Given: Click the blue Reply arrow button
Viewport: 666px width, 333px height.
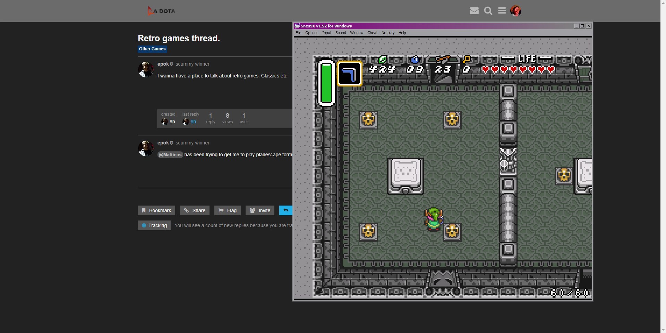Looking at the screenshot, I should (286, 210).
